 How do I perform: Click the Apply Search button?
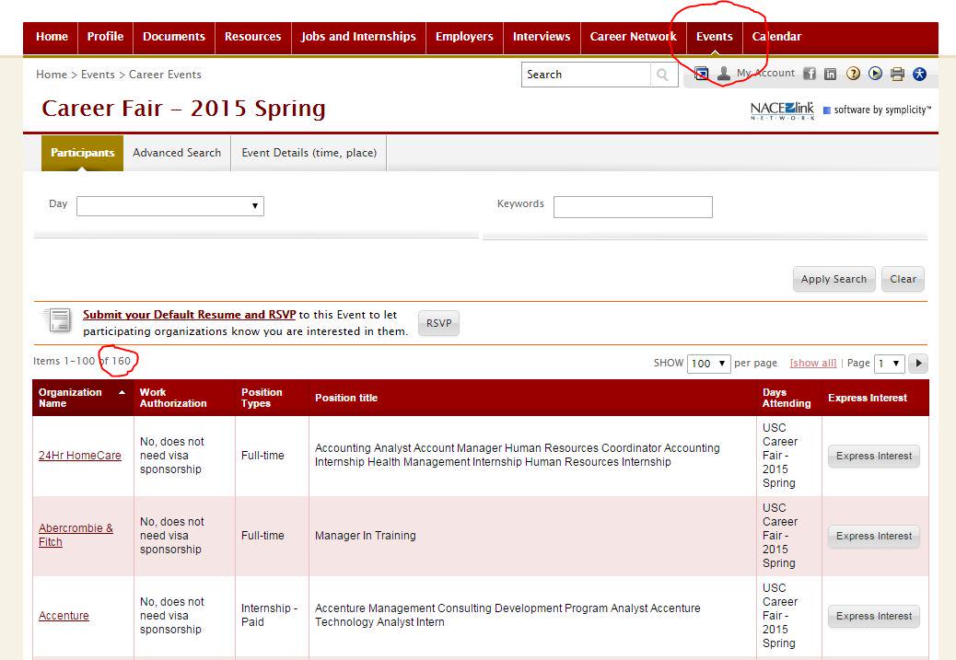(834, 279)
